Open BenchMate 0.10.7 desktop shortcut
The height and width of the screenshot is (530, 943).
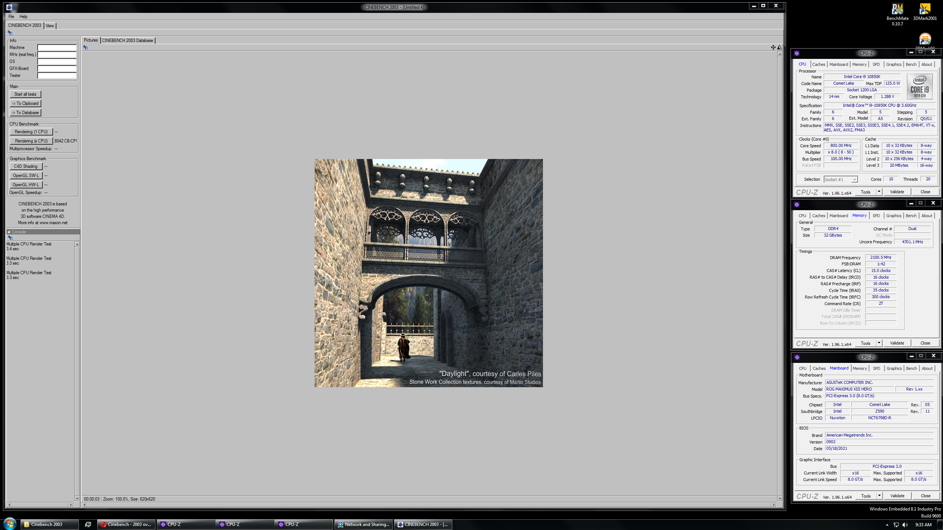(x=897, y=15)
